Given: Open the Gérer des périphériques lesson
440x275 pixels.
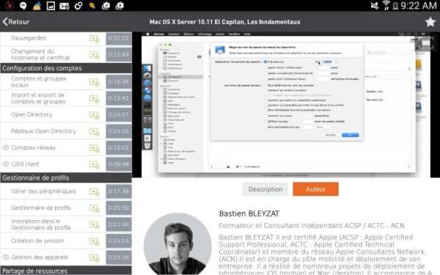Looking at the screenshot, I should point(43,191).
